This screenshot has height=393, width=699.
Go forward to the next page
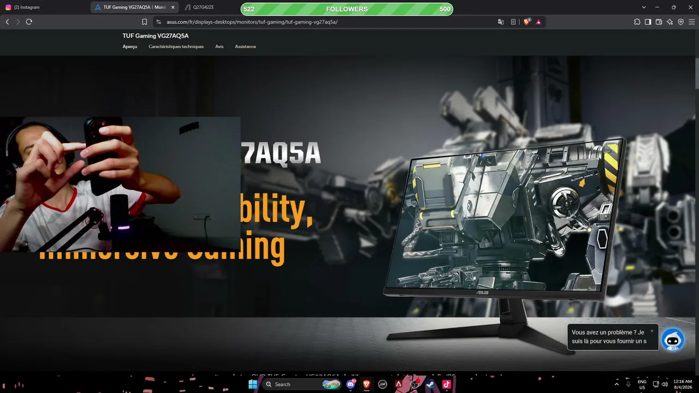pyautogui.click(x=18, y=22)
